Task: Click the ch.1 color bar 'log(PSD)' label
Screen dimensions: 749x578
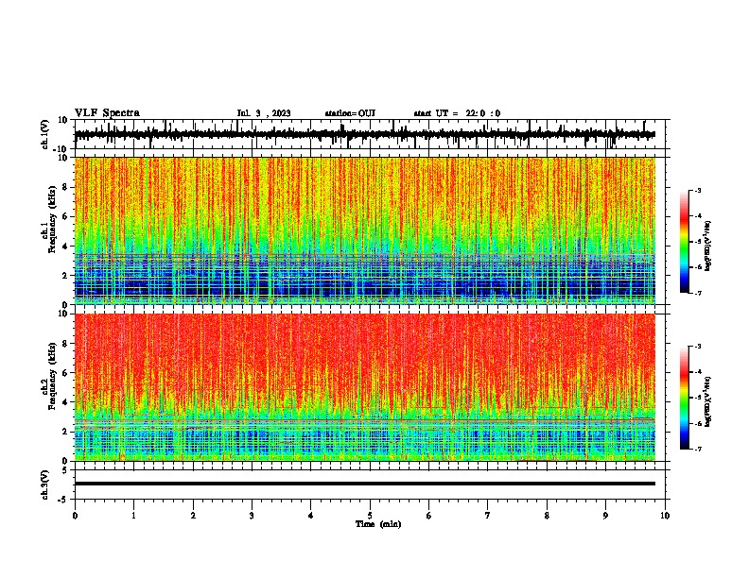Action: coord(707,246)
